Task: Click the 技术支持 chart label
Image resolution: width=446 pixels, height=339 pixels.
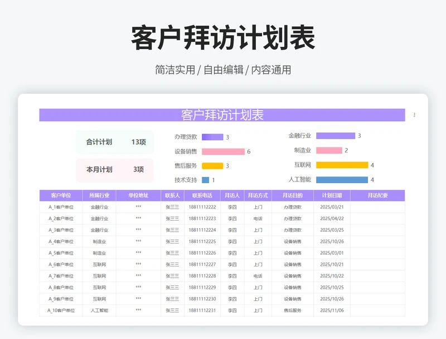Action: 186,180
